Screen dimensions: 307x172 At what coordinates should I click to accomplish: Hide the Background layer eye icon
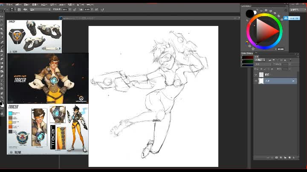tap(256, 81)
